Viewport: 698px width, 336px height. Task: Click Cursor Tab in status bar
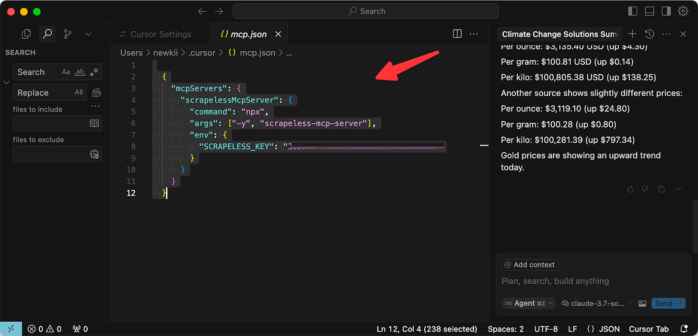(x=649, y=329)
